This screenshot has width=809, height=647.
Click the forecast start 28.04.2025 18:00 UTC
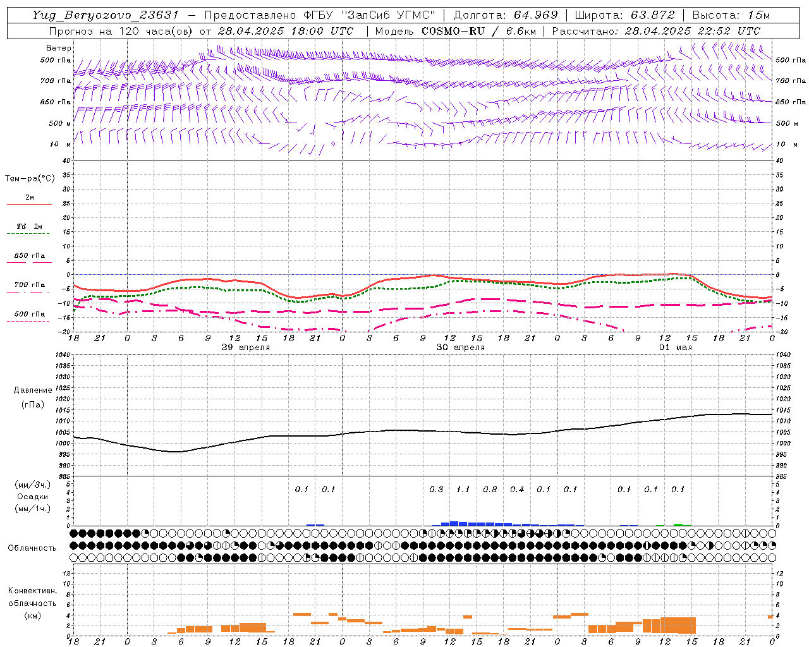285,31
